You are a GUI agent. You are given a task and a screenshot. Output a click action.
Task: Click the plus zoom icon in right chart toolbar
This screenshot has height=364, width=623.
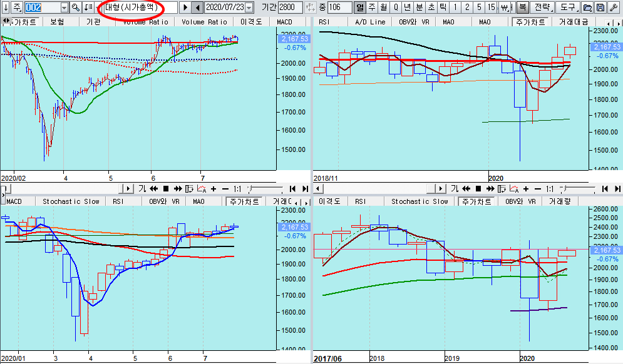coord(526,188)
